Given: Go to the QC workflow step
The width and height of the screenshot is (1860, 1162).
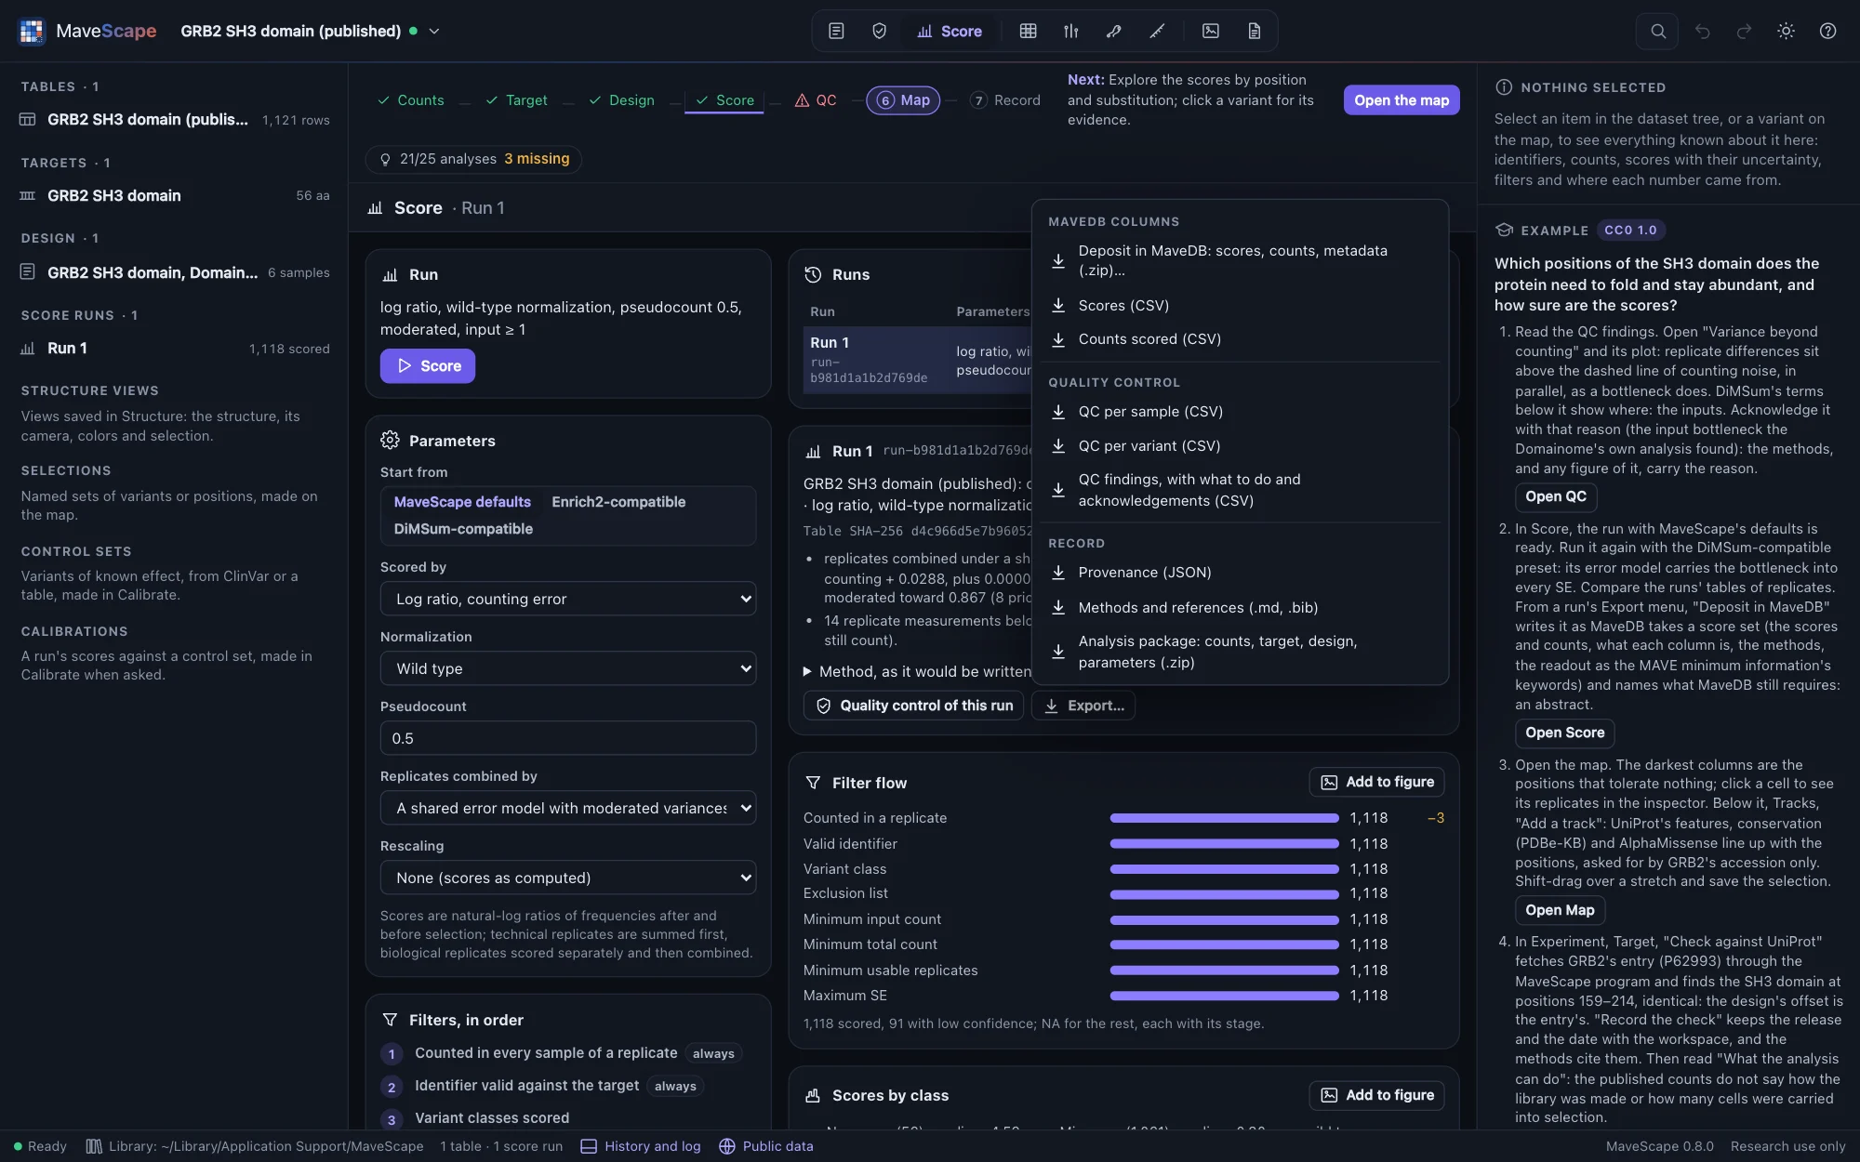Looking at the screenshot, I should point(816,100).
